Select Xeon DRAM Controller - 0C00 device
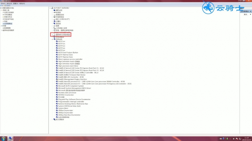The width and height of the screenshot is (252, 141). 91,82
